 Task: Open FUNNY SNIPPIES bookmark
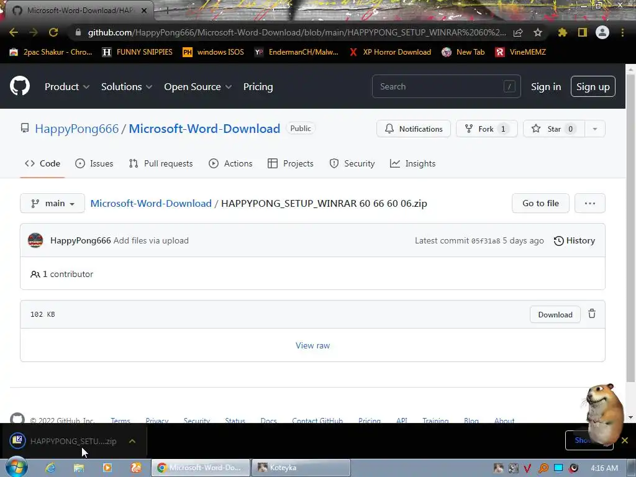coord(137,52)
